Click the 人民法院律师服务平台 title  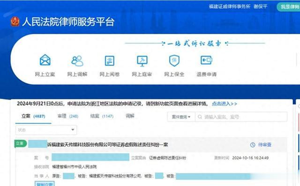click(68, 21)
